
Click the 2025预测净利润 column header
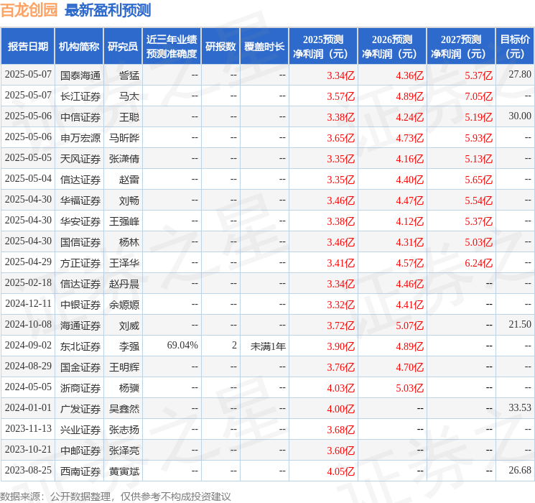point(323,47)
